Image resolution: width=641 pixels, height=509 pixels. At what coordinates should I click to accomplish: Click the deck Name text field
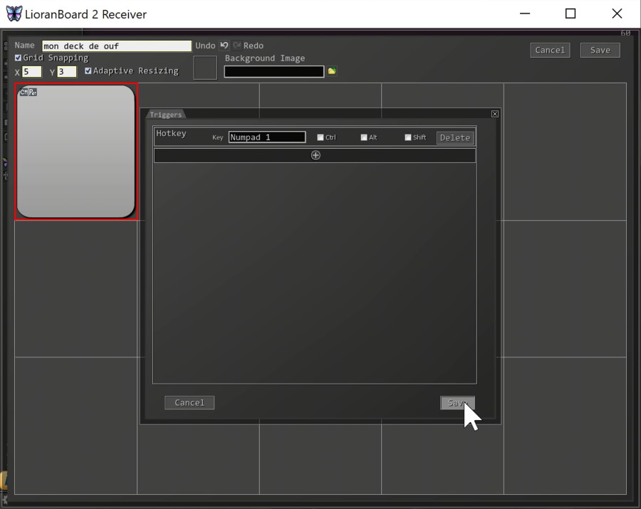(117, 46)
